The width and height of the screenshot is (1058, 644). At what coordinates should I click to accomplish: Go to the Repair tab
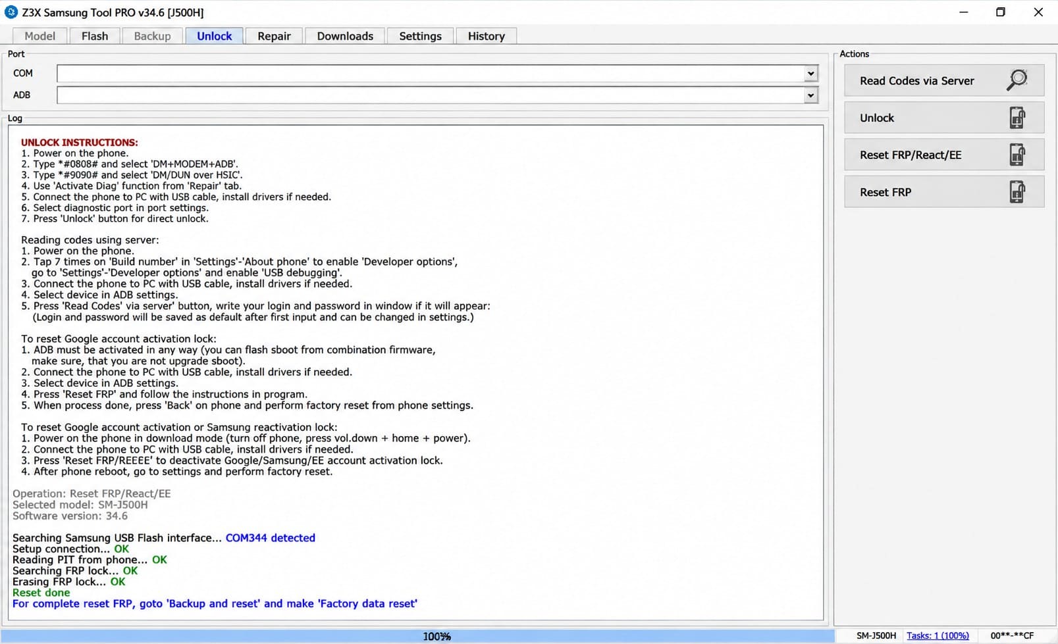coord(274,36)
